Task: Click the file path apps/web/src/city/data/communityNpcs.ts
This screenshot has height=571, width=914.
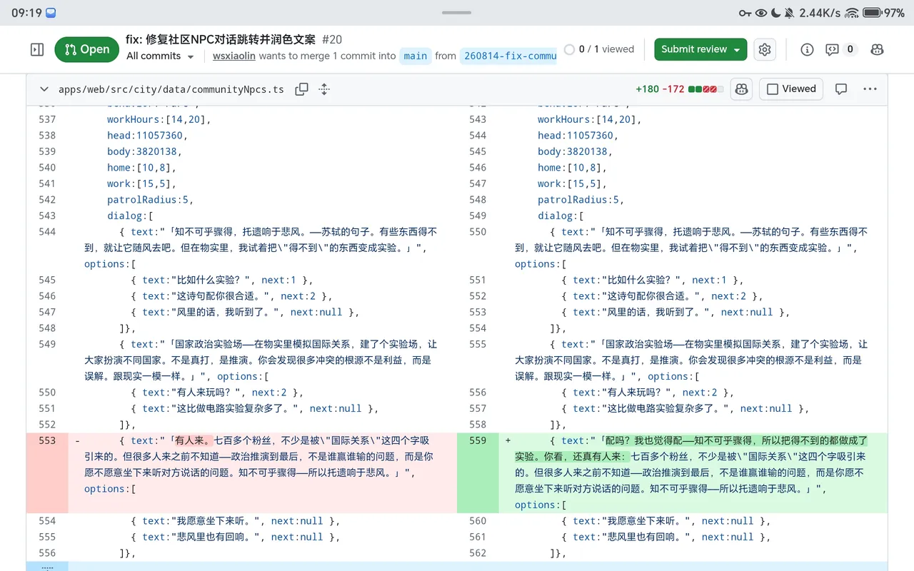Action: tap(171, 89)
